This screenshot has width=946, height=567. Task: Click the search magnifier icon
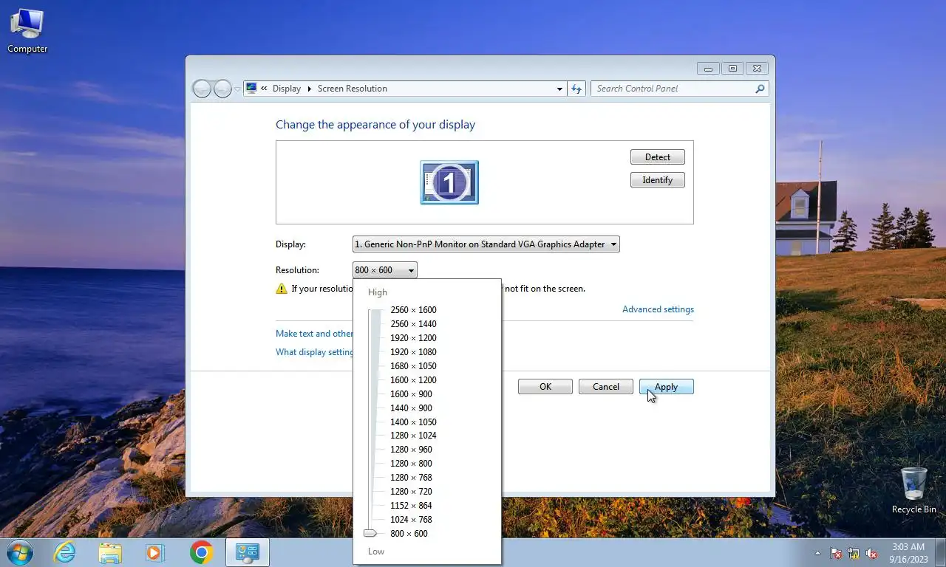[760, 89]
